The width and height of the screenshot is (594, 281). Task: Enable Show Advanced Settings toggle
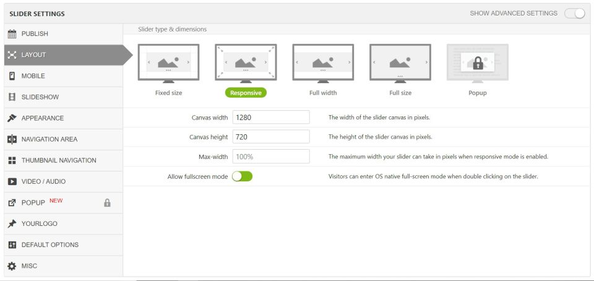[574, 14]
